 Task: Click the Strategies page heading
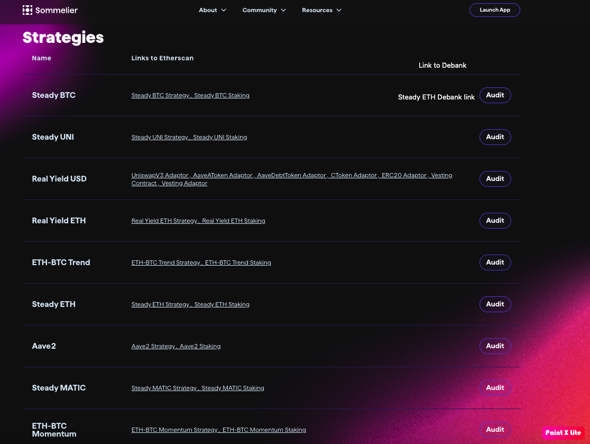63,37
